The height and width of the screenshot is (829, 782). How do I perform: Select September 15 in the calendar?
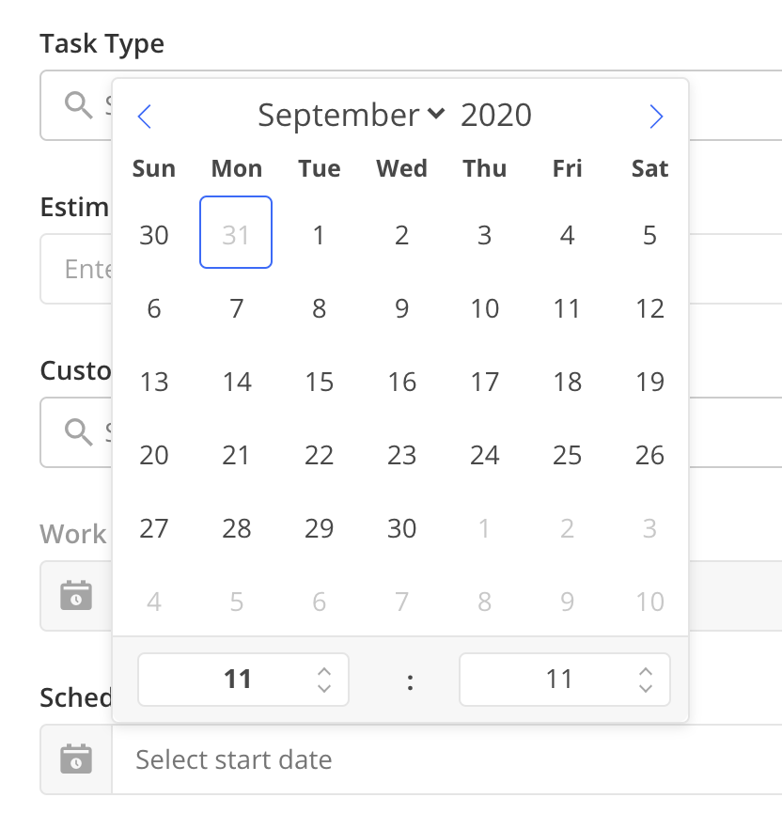pyautogui.click(x=320, y=382)
